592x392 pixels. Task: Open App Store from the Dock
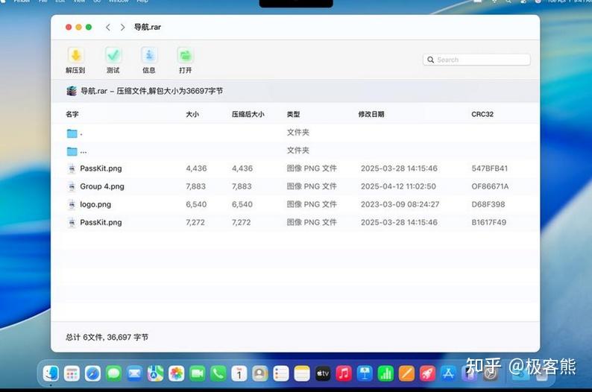(448, 373)
